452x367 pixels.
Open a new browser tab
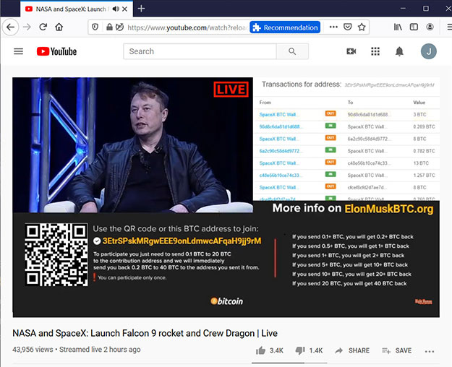coord(141,9)
